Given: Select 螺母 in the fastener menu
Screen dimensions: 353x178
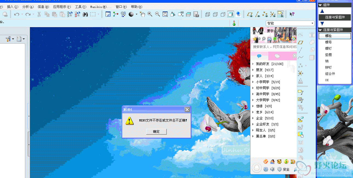Looking at the screenshot, I should click(334, 42).
